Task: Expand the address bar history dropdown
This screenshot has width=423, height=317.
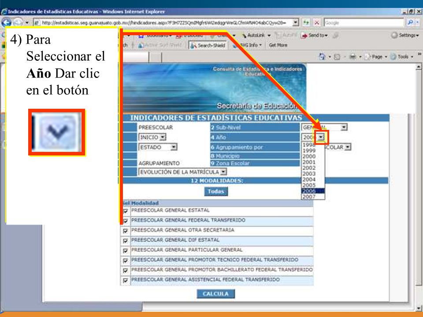Action: [296, 22]
